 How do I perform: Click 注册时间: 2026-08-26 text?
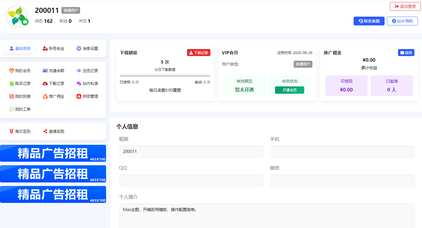[x=295, y=53]
